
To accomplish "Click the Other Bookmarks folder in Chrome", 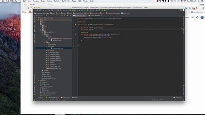I will click(197, 12).
